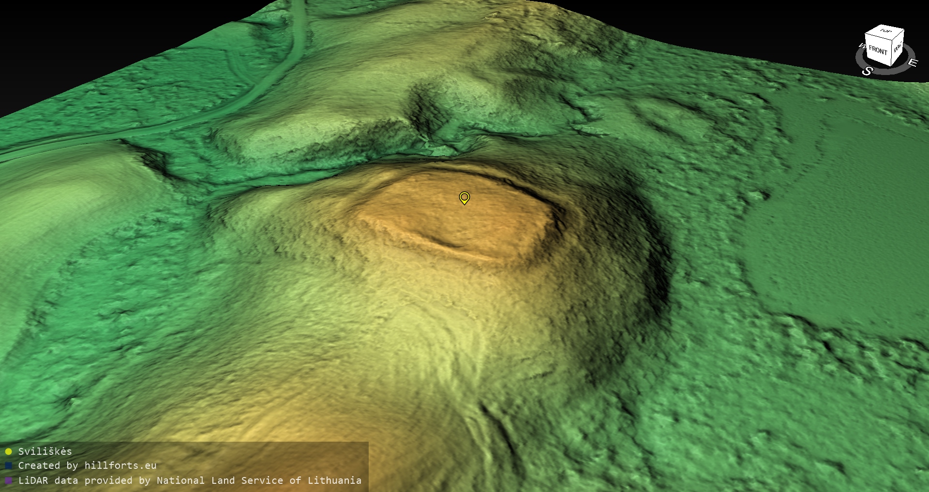The width and height of the screenshot is (929, 492).
Task: Click the S compass letter
Action: [867, 71]
